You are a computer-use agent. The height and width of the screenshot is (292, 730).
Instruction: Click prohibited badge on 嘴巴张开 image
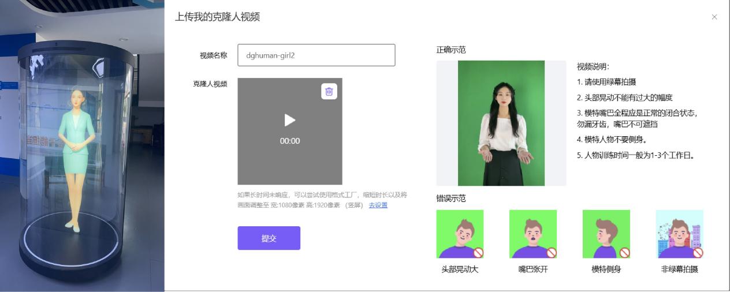(x=552, y=253)
